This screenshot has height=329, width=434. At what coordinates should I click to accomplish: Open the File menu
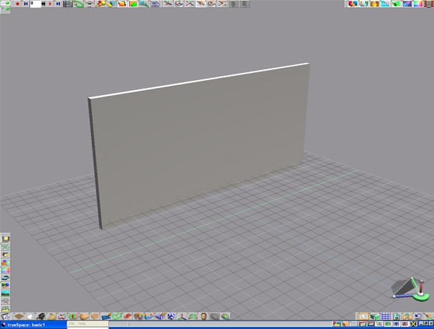pos(72,324)
